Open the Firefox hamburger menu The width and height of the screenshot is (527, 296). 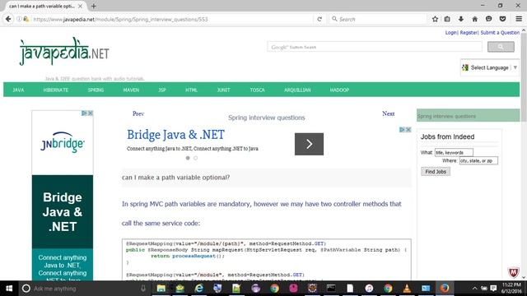click(x=519, y=19)
